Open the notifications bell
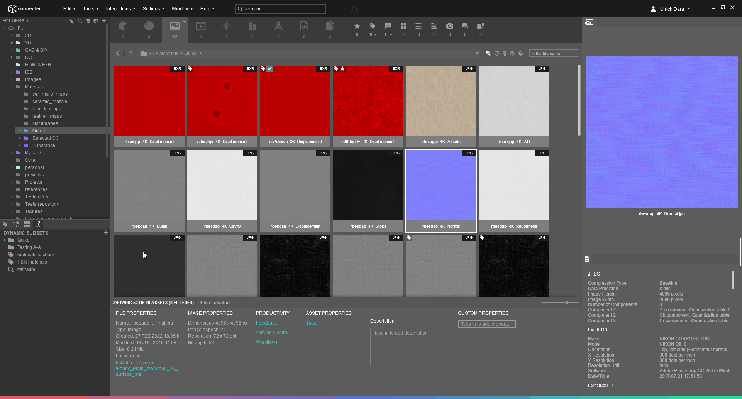This screenshot has width=742, height=399. pyautogui.click(x=354, y=9)
